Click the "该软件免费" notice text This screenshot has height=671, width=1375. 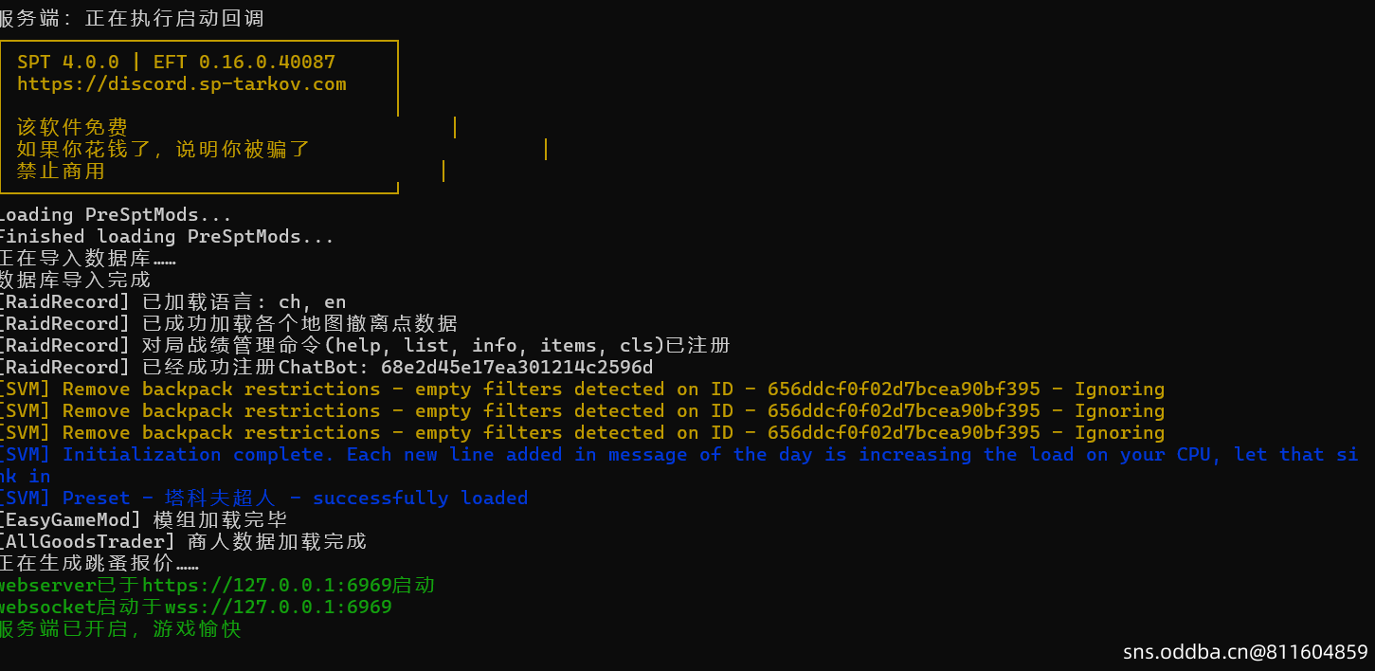(72, 128)
